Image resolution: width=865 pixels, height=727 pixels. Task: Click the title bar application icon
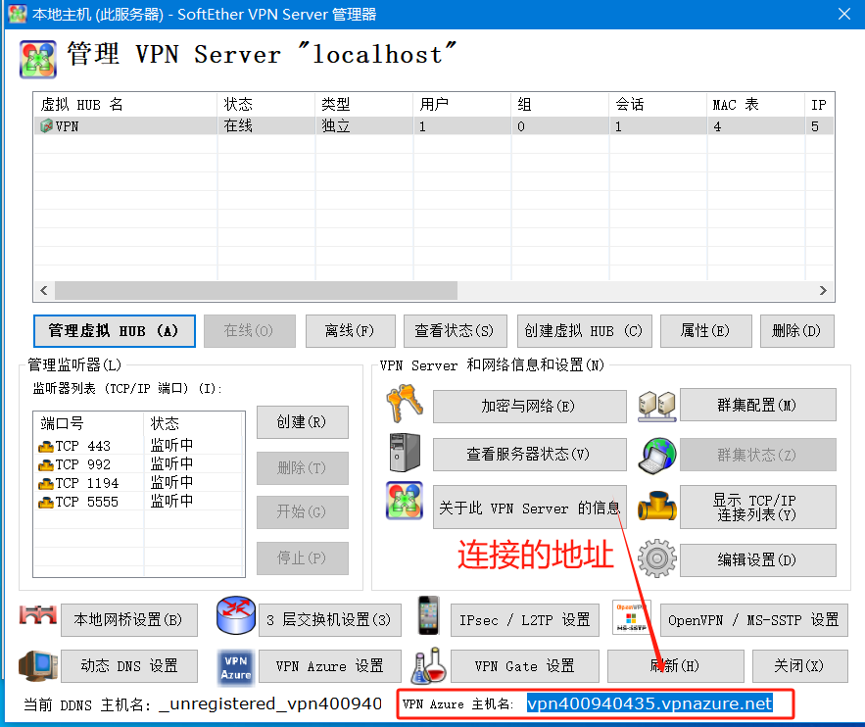pos(18,14)
